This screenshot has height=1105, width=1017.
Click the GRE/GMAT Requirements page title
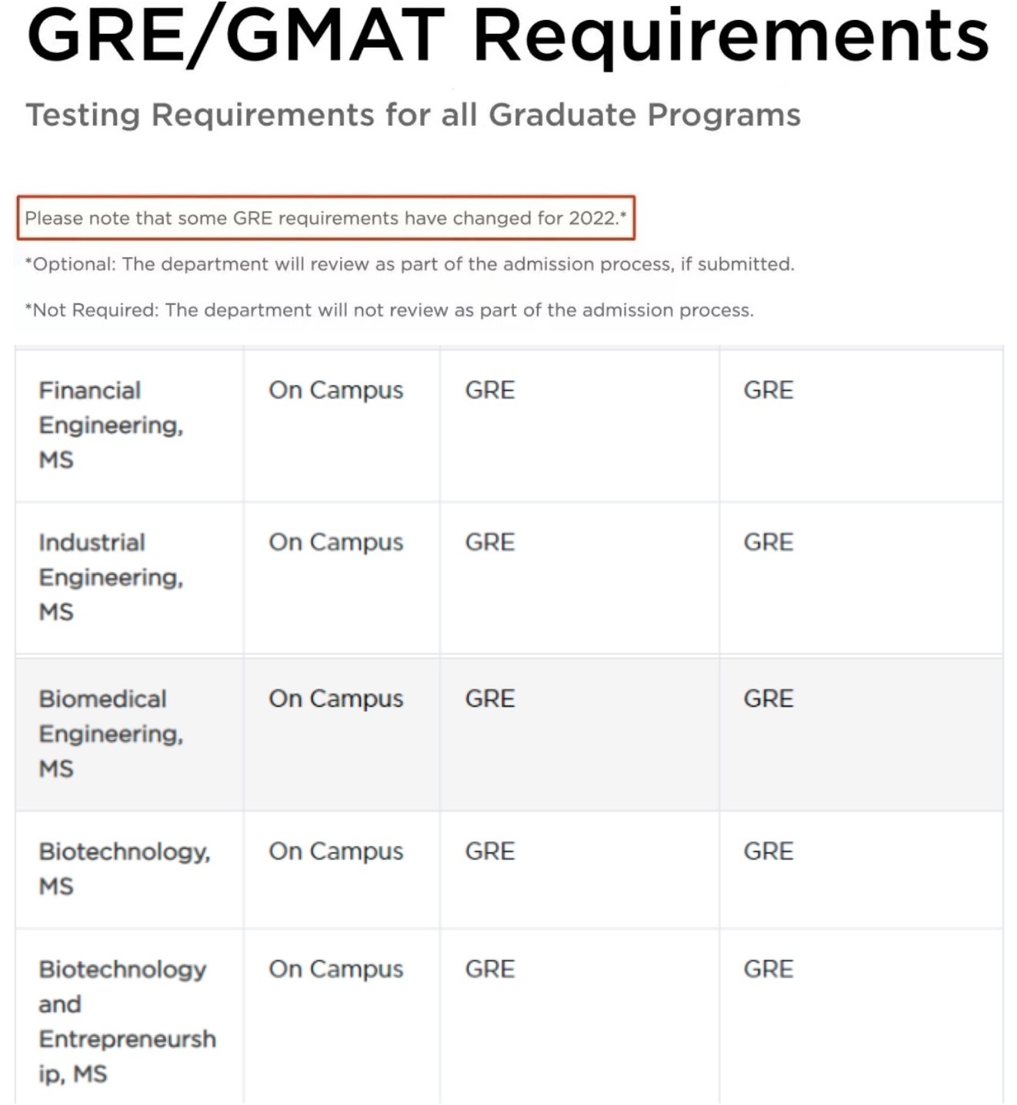(x=508, y=35)
